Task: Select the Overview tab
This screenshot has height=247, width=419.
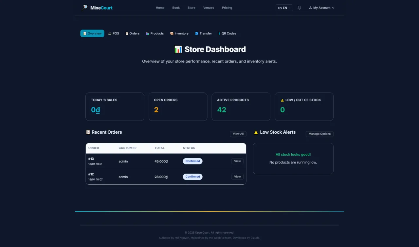Action: (92, 33)
